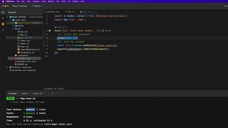Open the Run menu
Screen dimensions: 228x128
point(58,1)
